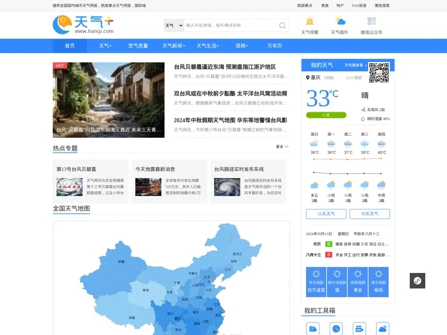The image size is (447, 335).
Task: Open 特产 in the top bar
Action: 340,6
